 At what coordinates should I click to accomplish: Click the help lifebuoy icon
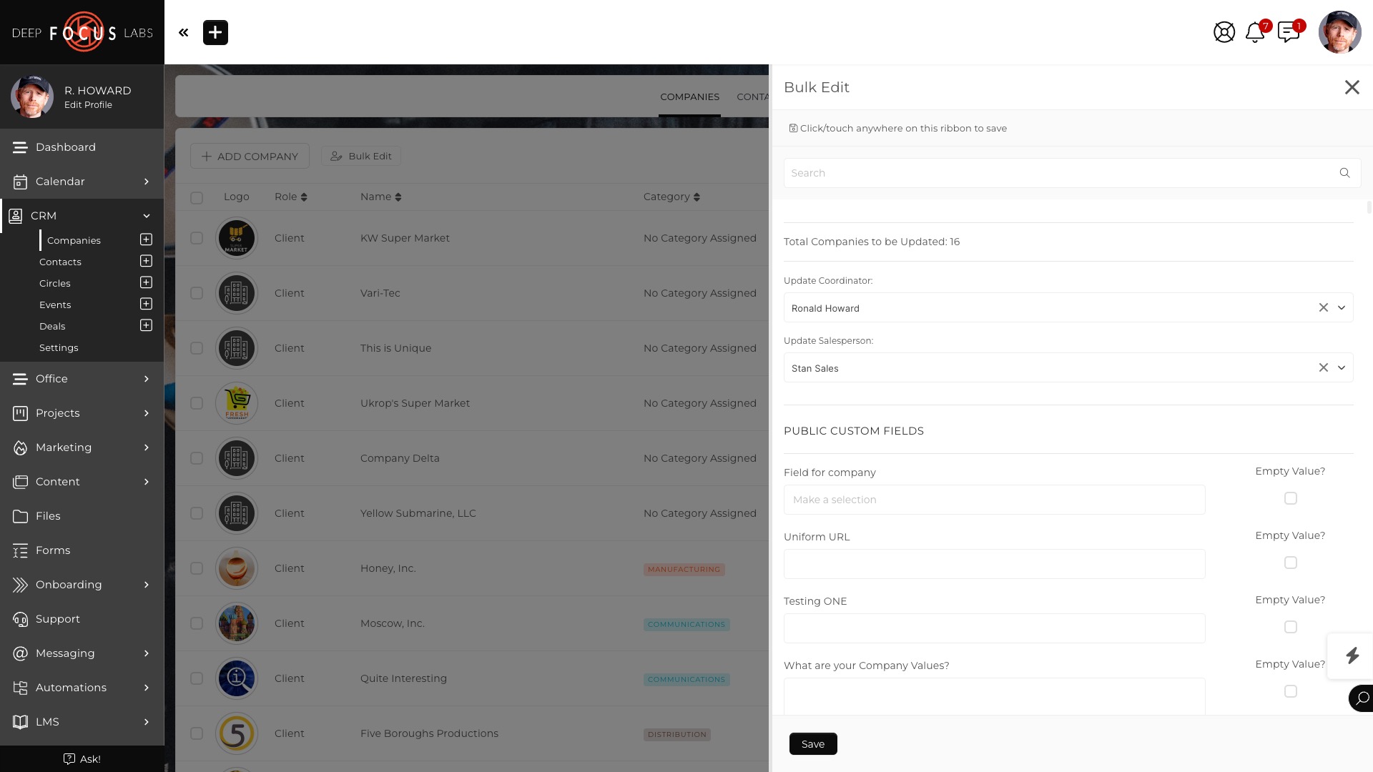[1224, 32]
